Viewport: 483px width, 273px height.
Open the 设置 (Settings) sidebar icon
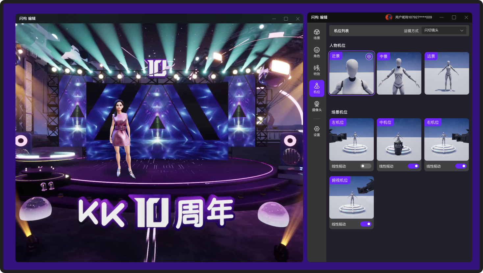point(317,131)
